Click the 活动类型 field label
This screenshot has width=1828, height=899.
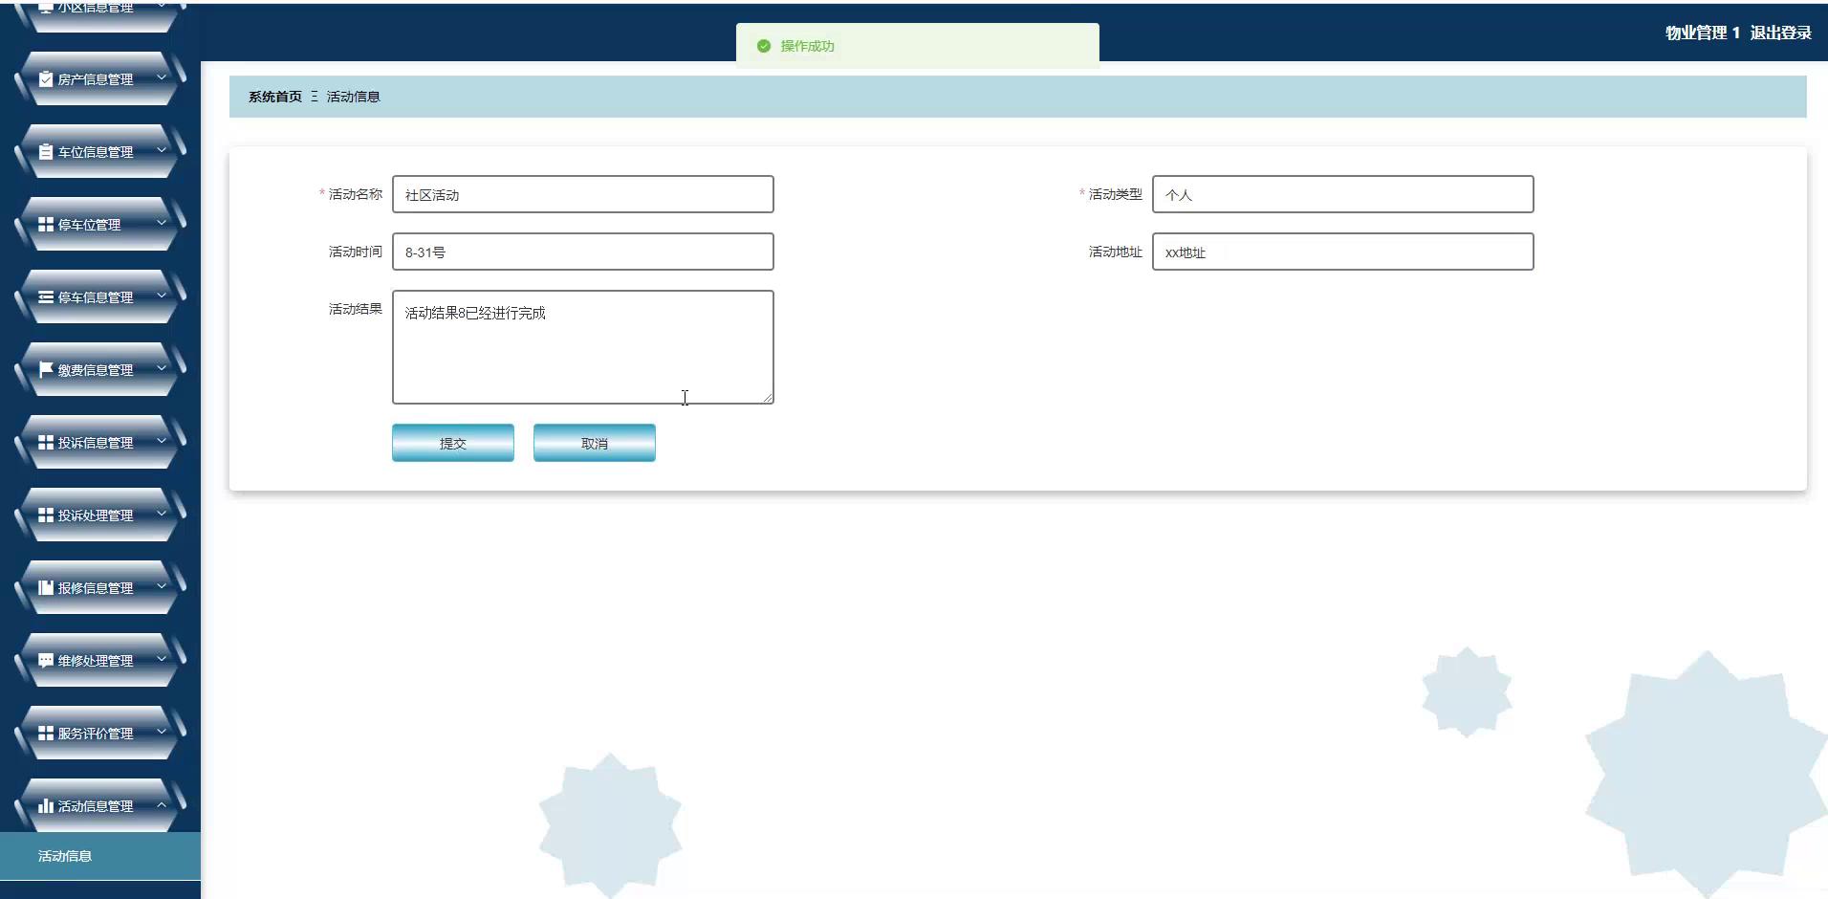pos(1116,194)
